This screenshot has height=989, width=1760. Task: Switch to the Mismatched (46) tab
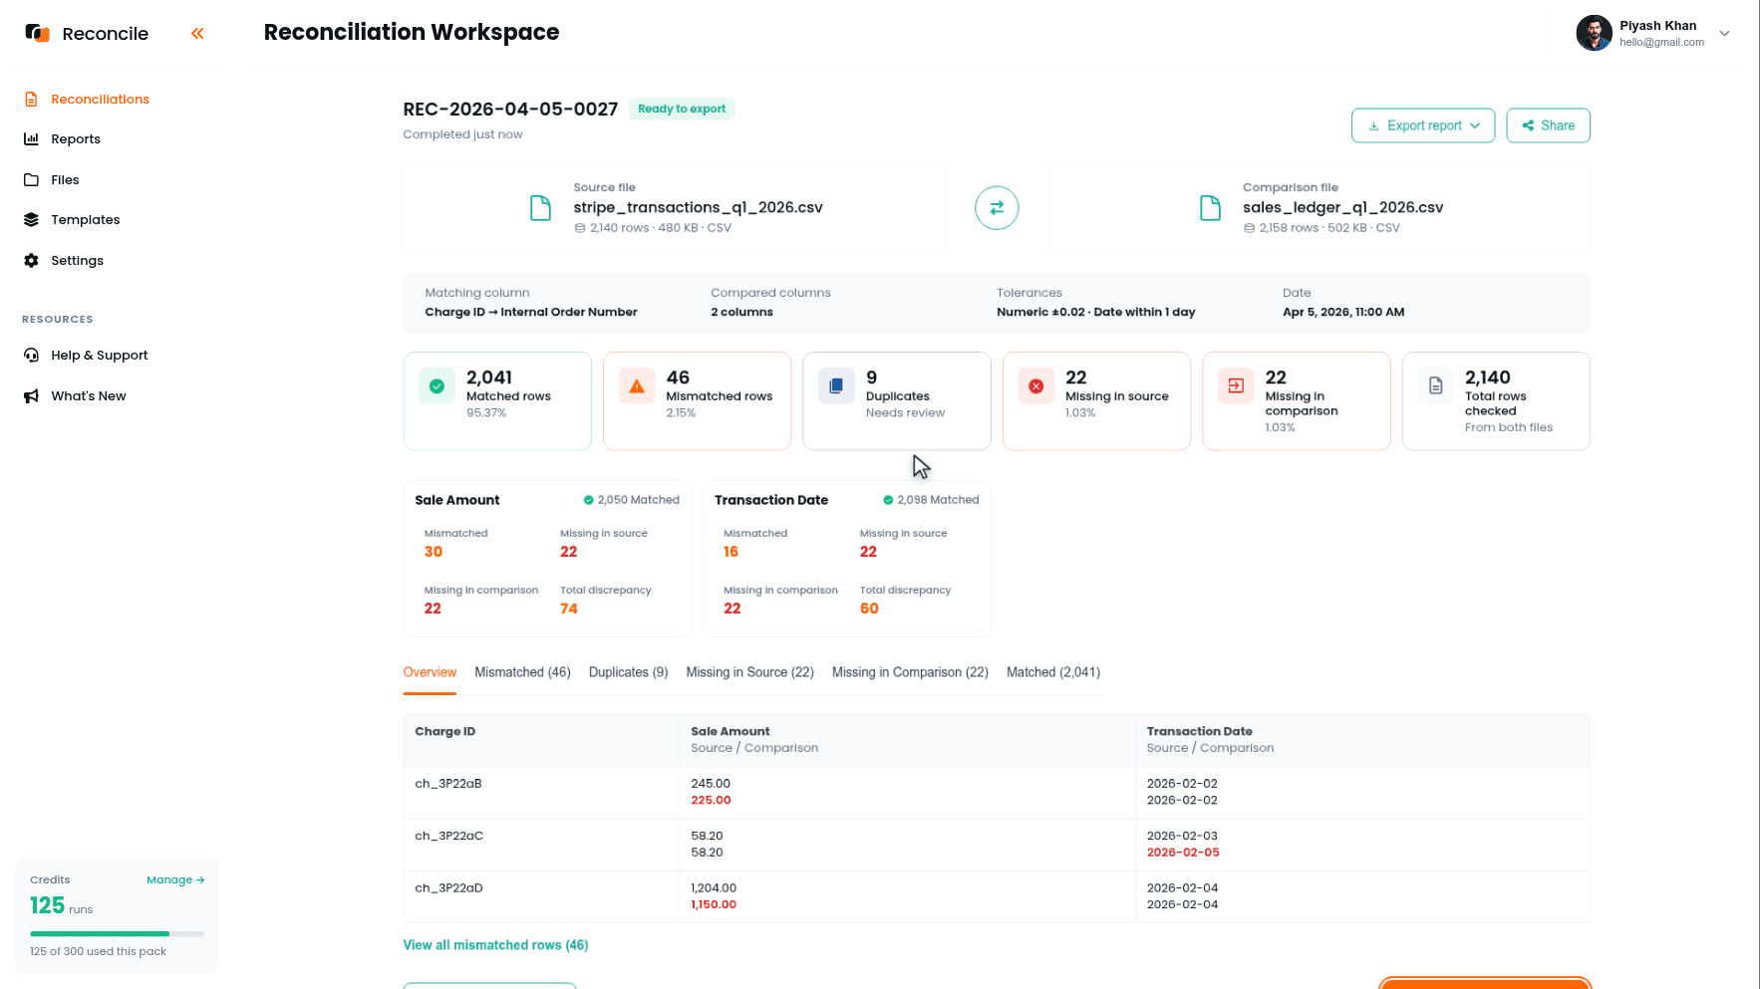pos(522,672)
